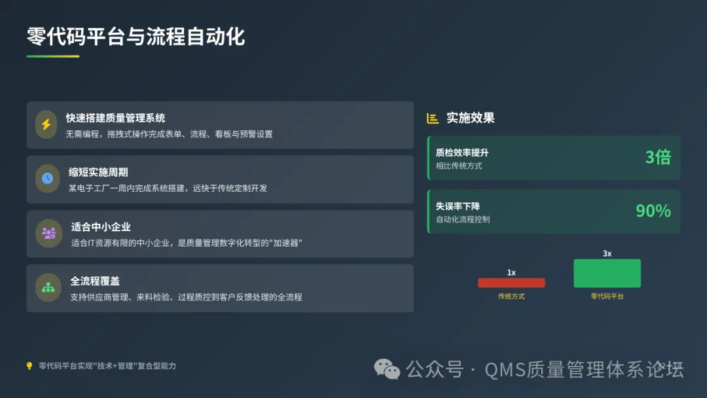Click the bar chart icon beside 实施效果
Viewport: 707px width, 398px height.
pyautogui.click(x=433, y=118)
